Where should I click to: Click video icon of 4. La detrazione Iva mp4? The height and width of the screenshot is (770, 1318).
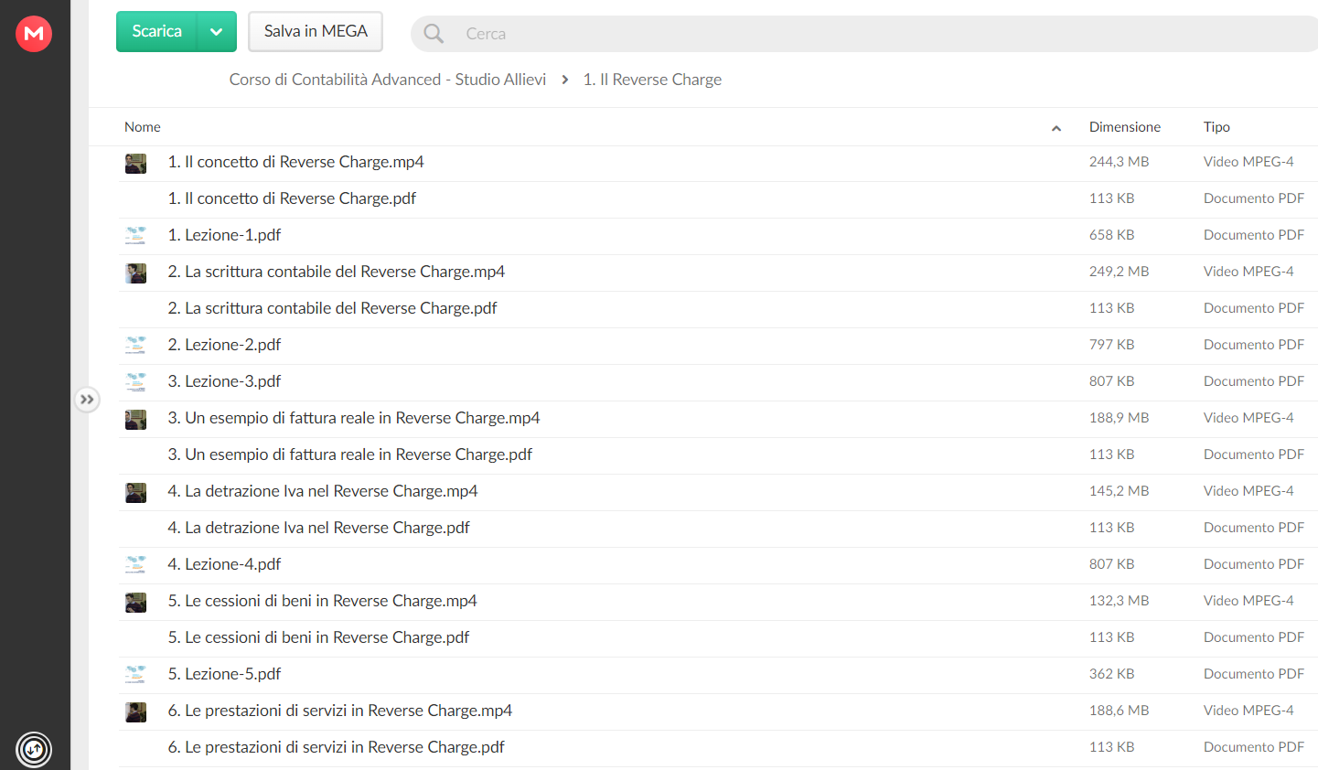[135, 493]
